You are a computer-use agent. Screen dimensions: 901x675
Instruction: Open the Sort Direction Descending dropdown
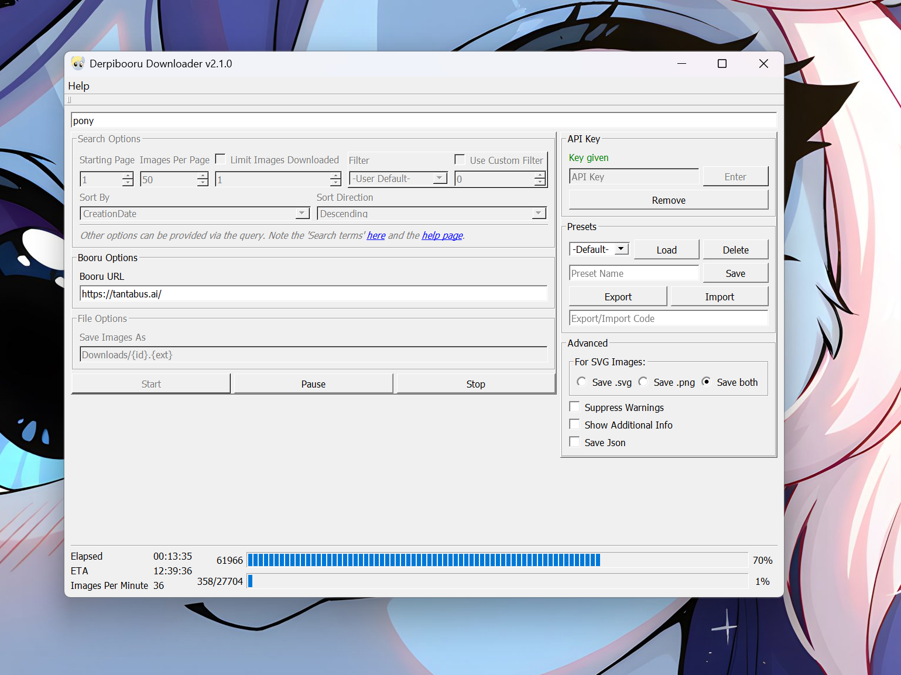(539, 214)
